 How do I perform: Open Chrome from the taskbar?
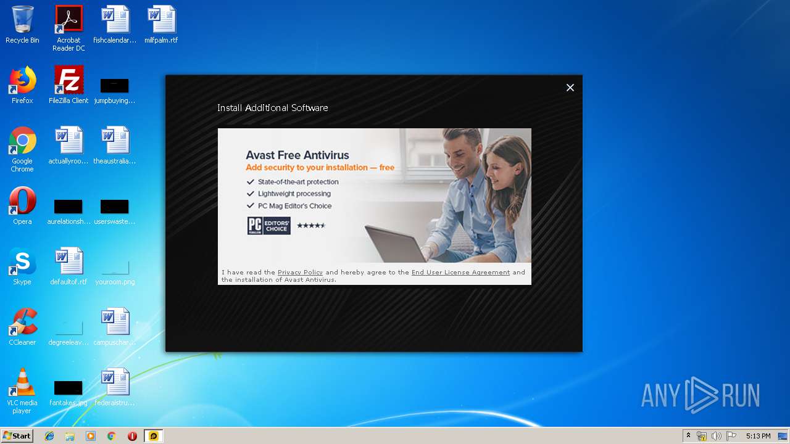(111, 436)
